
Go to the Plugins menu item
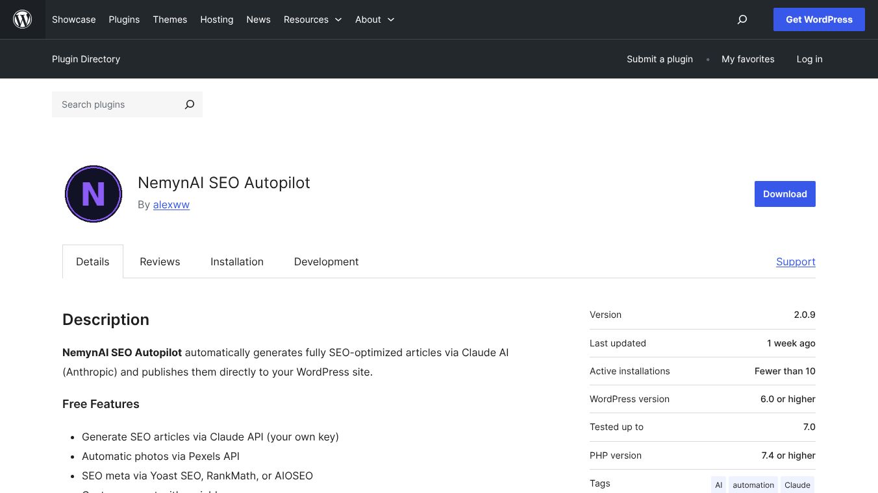124,19
